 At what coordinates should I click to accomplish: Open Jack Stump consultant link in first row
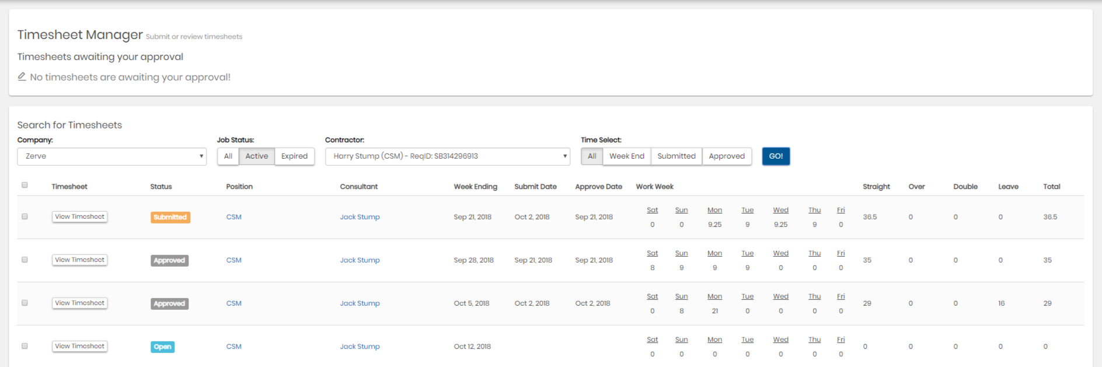point(360,217)
